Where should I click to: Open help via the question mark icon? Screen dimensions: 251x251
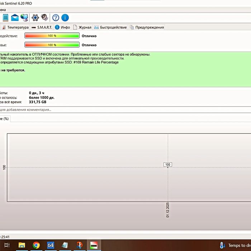coord(56,18)
